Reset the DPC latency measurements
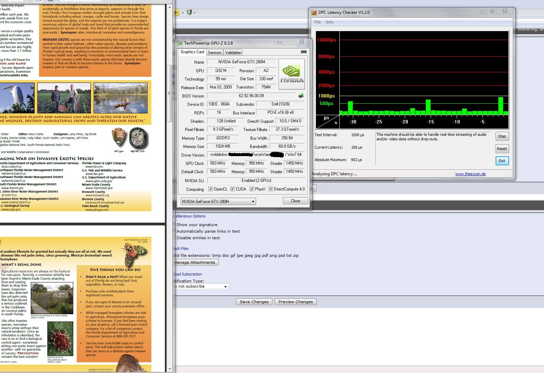This screenshot has height=373, width=544. click(502, 149)
